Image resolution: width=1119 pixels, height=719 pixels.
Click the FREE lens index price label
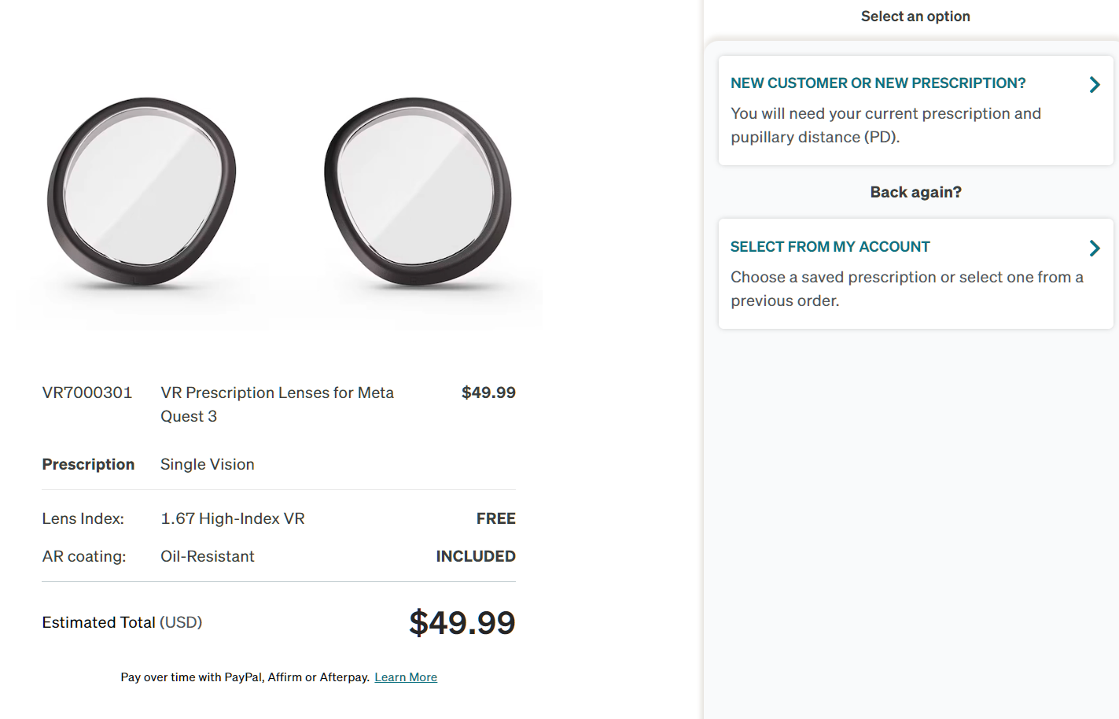[x=495, y=518]
